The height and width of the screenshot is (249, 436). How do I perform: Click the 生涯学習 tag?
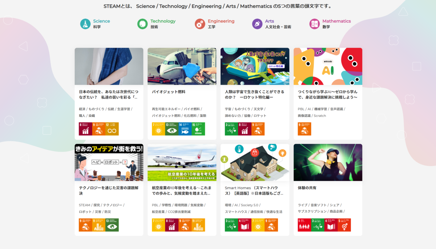pyautogui.click(x=124, y=109)
